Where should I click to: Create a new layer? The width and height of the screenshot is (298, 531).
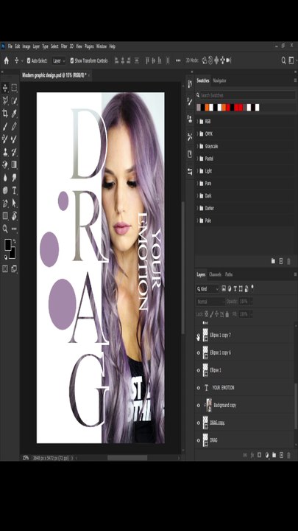click(281, 455)
